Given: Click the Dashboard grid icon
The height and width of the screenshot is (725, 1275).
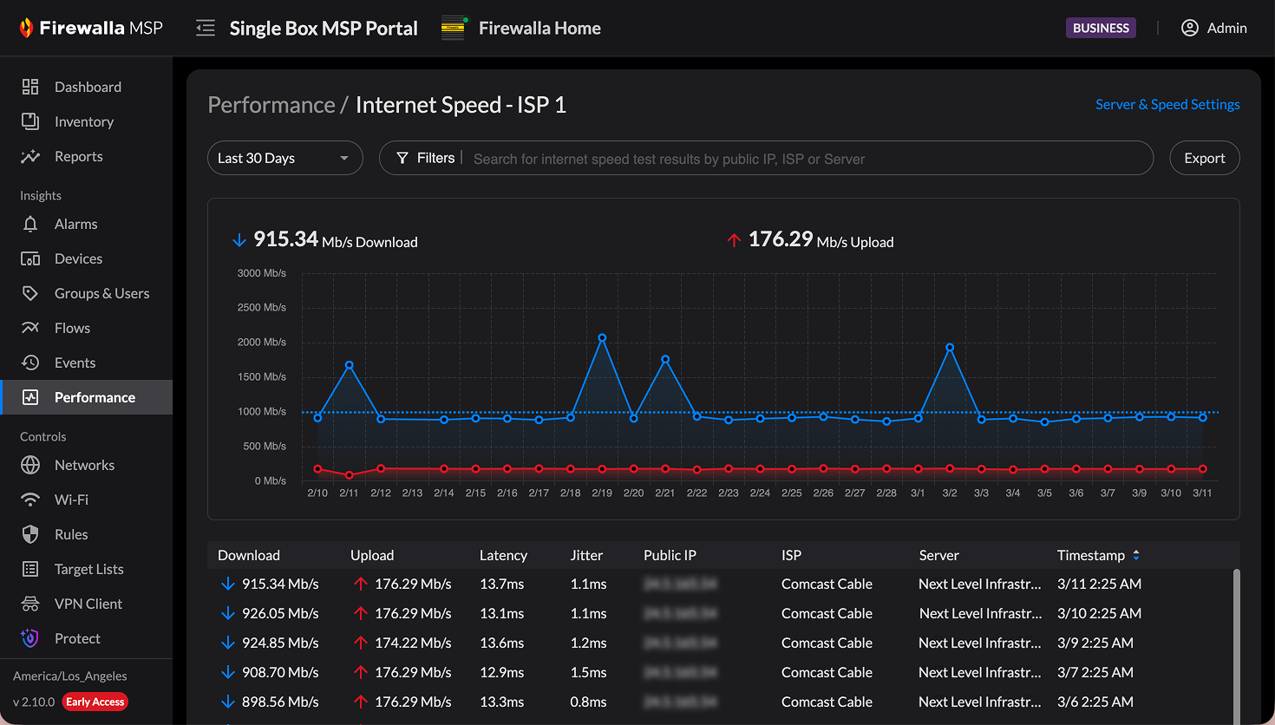Looking at the screenshot, I should point(30,87).
